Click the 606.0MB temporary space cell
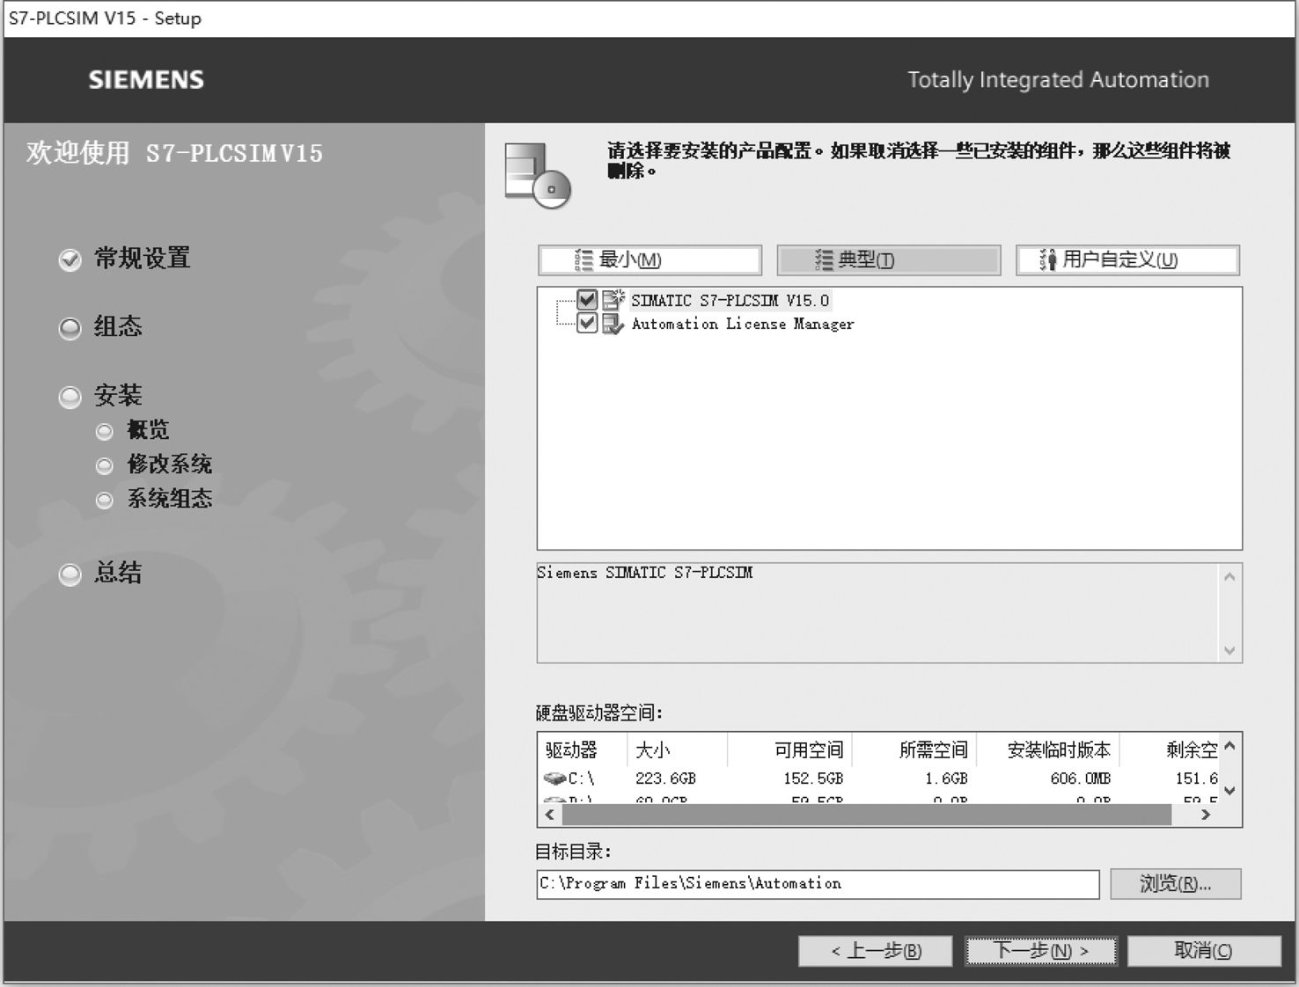The height and width of the screenshot is (987, 1299). click(x=1081, y=779)
